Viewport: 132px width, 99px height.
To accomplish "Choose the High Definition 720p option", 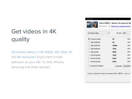I will (x=89, y=49).
